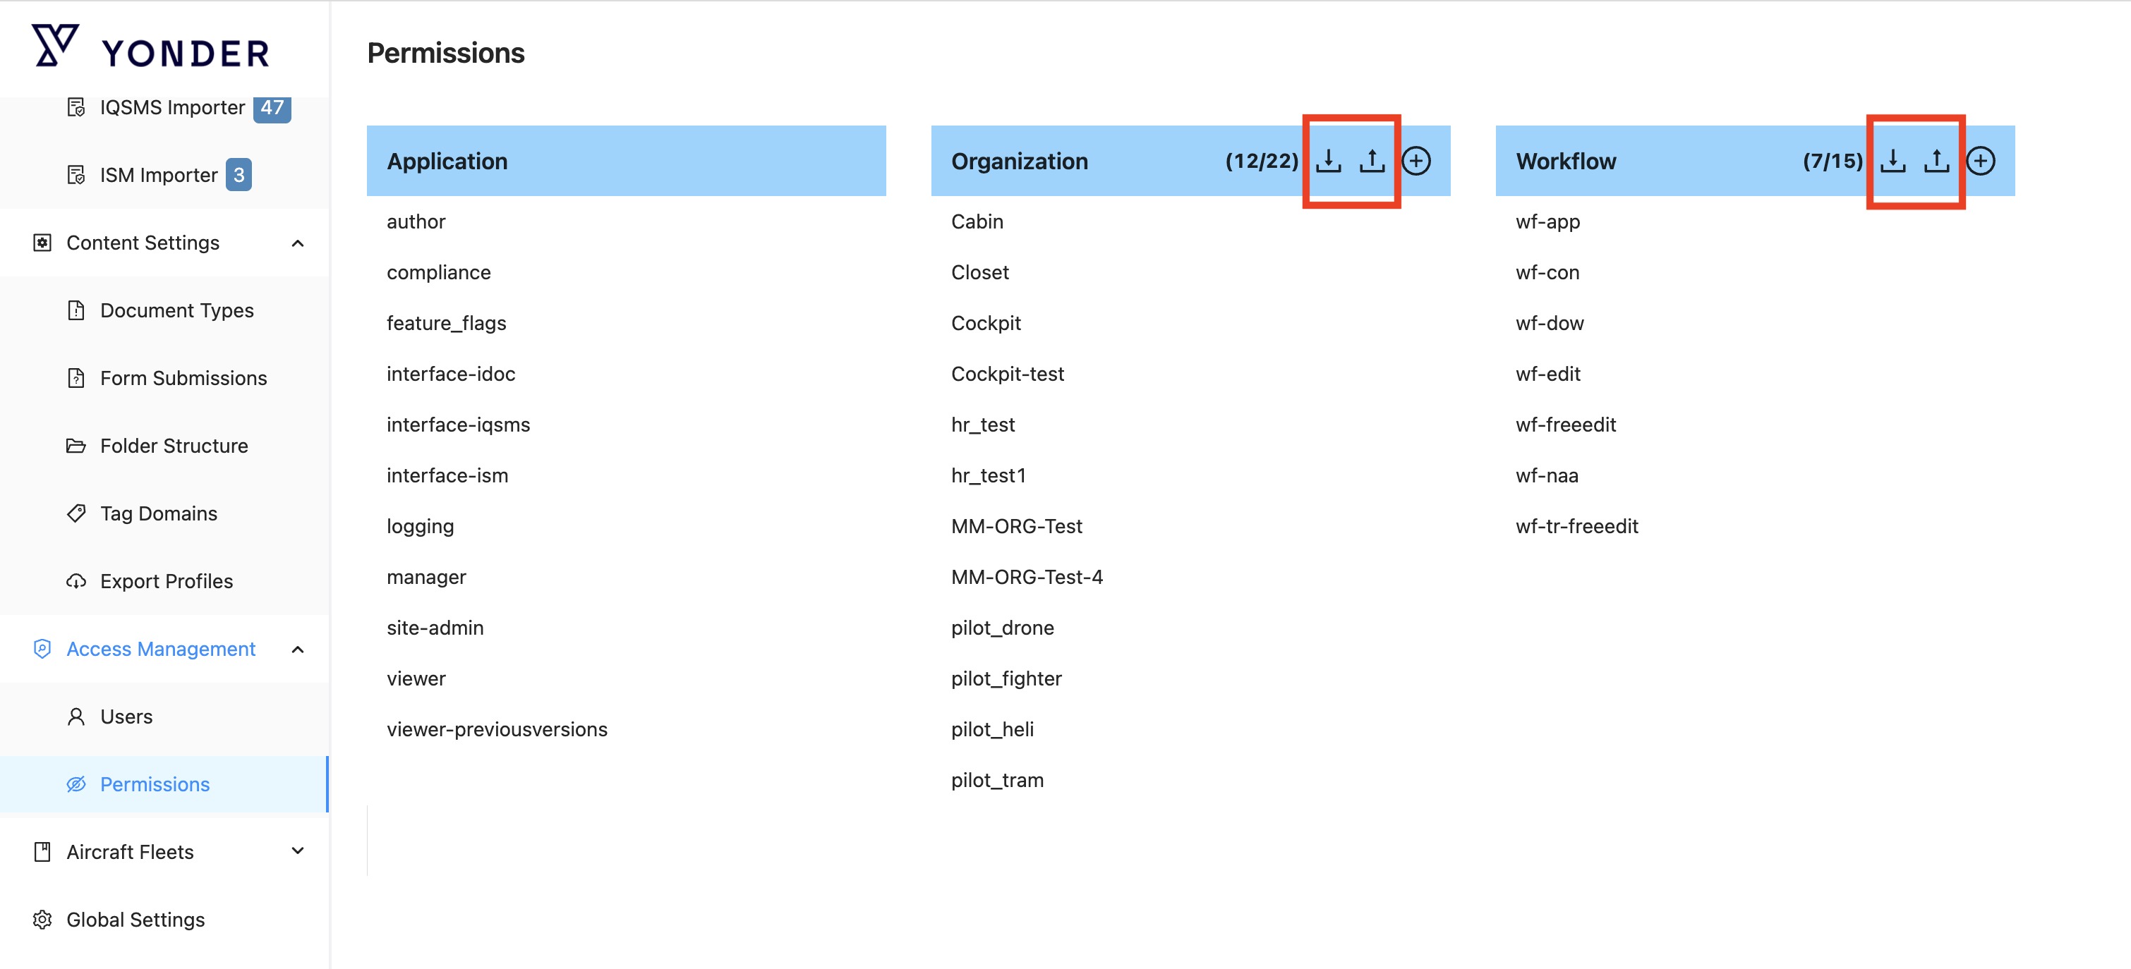Click the Organization download icon
The height and width of the screenshot is (969, 2131).
1328,160
